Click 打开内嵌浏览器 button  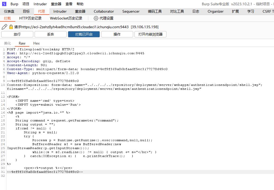pyautogui.click(x=150, y=34)
